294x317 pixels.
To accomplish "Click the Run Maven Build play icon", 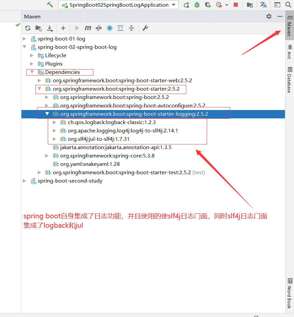I will tap(77, 28).
